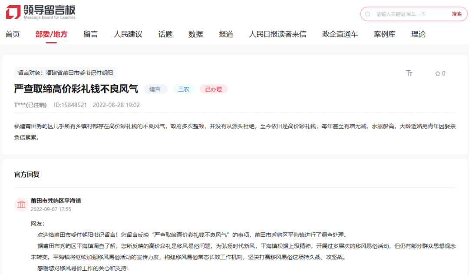
Task: Click the government building avatar beside 莆田市秀屿区平海镇
Action: [x=21, y=204]
